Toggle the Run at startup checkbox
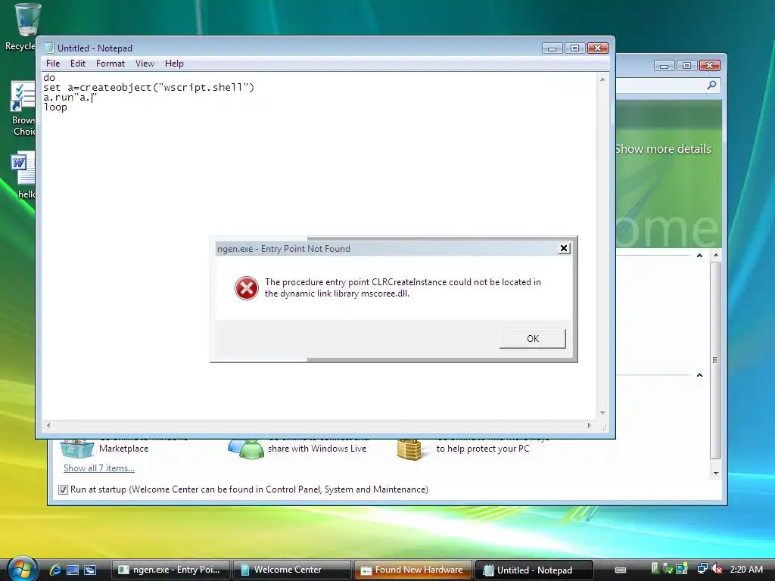 [63, 489]
